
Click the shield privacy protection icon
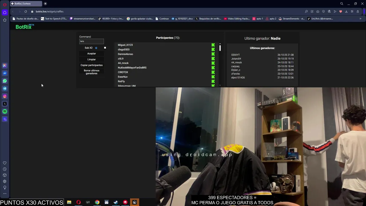(x=323, y=11)
